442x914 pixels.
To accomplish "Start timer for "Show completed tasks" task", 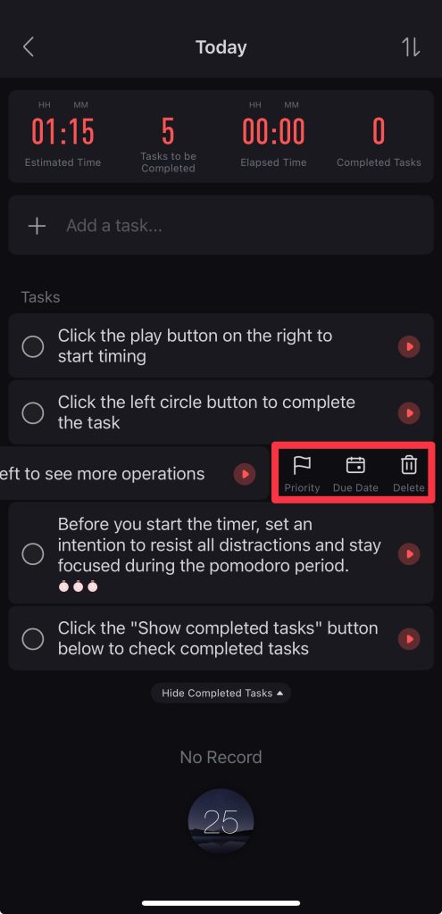I will [409, 639].
